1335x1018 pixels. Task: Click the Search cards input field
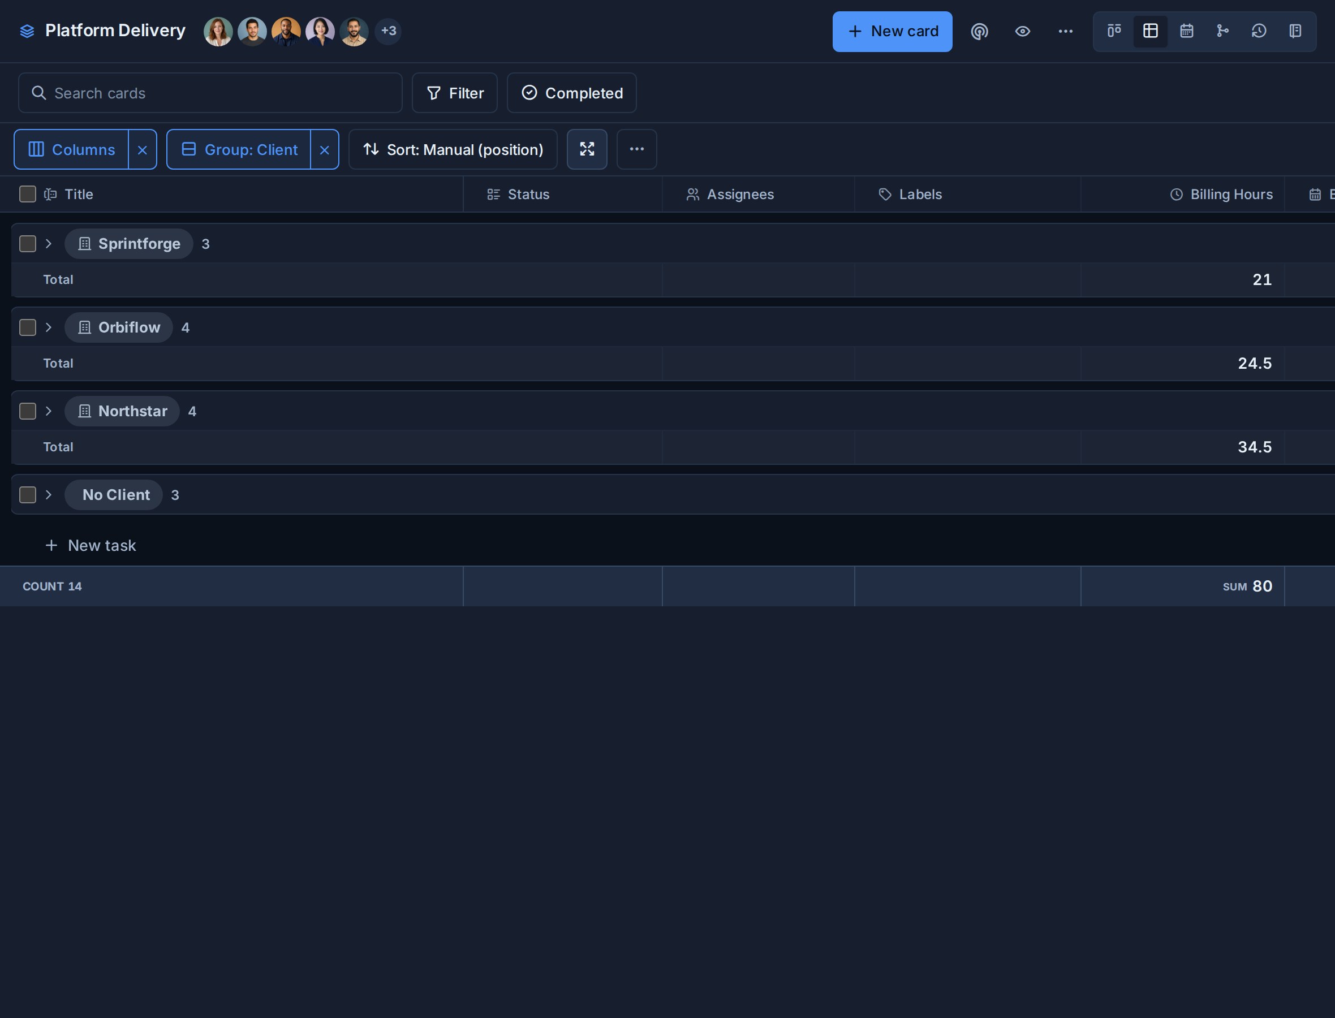tap(210, 93)
